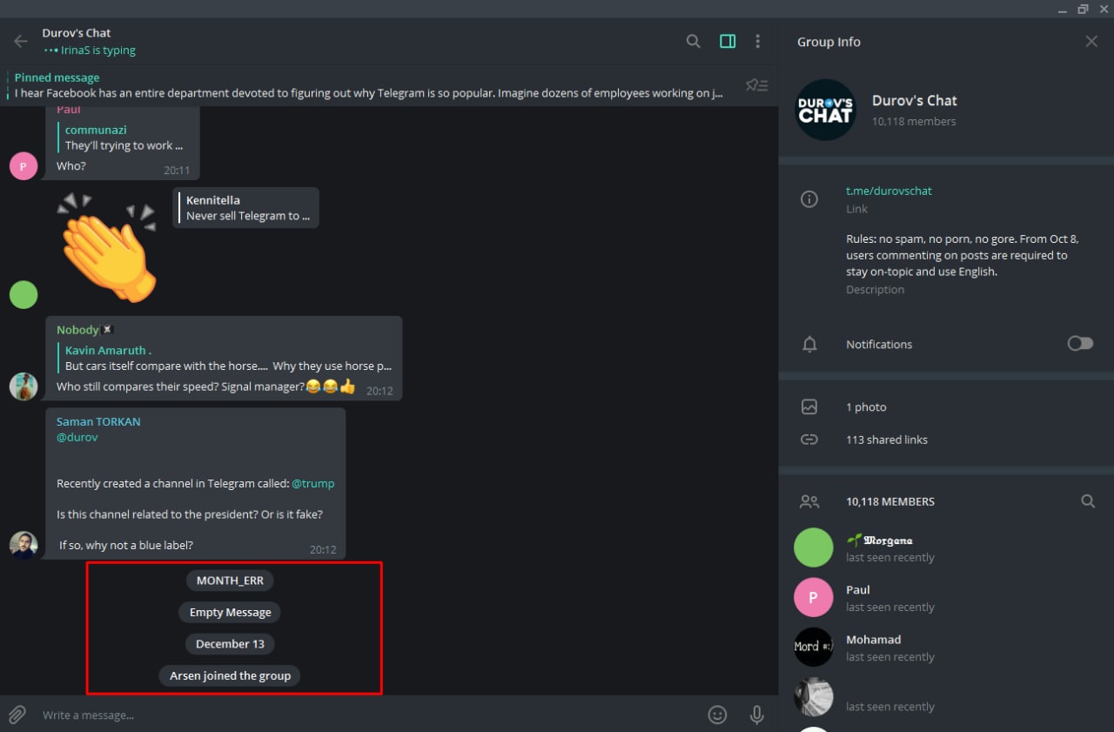
Task: Click Mohamad's black avatar in members list
Action: [814, 647]
